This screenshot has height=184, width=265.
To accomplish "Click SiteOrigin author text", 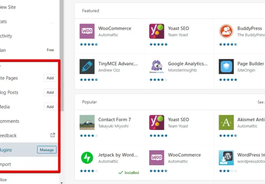I will point(246,70).
